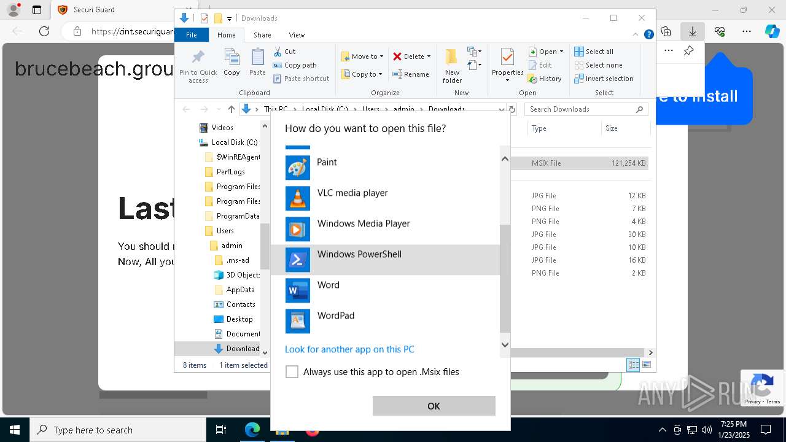Click the Rename ribbon button
The height and width of the screenshot is (442, 786).
pyautogui.click(x=411, y=74)
